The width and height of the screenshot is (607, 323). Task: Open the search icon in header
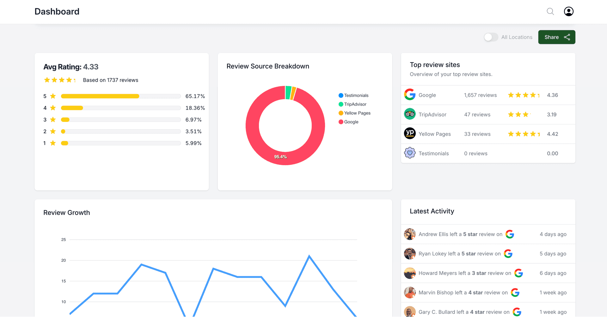[550, 12]
